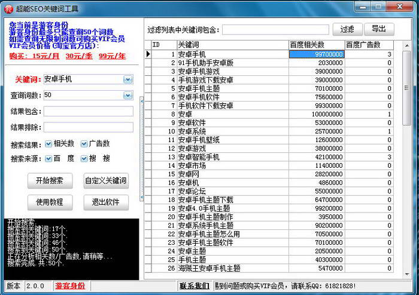
Task: Click the scrollbar down arrow
Action: (406, 274)
